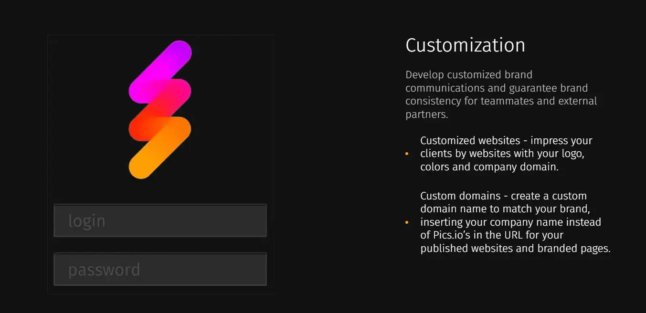The height and width of the screenshot is (313, 646).
Task: Click the orange bullet beside "Customized websites"
Action: click(407, 154)
